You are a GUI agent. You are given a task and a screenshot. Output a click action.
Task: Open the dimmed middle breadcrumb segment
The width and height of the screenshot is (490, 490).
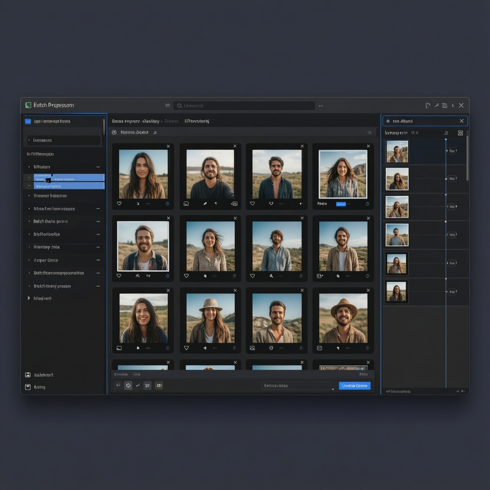click(x=171, y=121)
